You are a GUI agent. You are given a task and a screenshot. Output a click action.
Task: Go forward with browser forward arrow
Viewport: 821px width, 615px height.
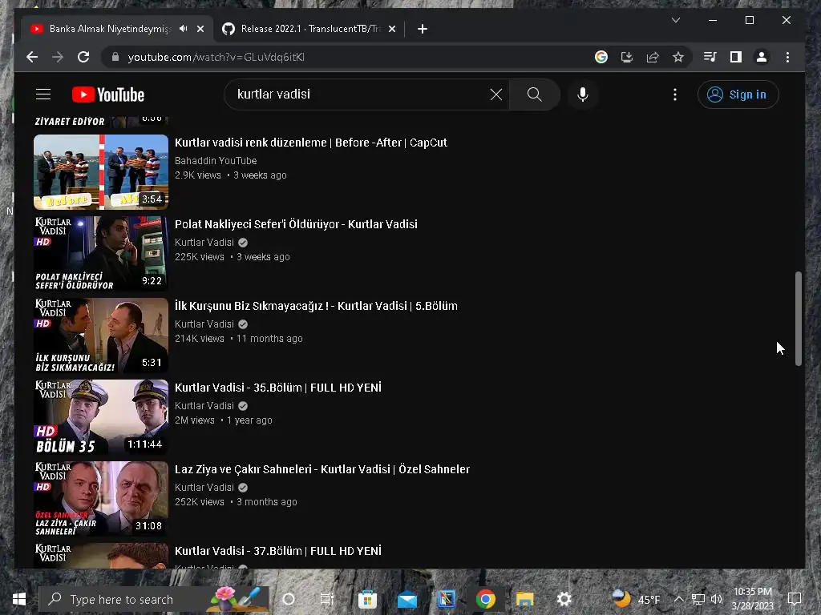point(58,57)
